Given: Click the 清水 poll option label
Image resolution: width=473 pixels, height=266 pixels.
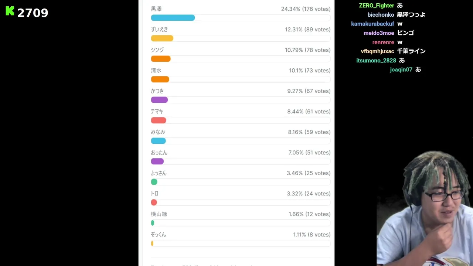Looking at the screenshot, I should [156, 71].
